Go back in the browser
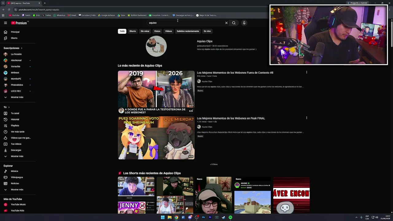This screenshot has height=221, width=393. click(4, 10)
